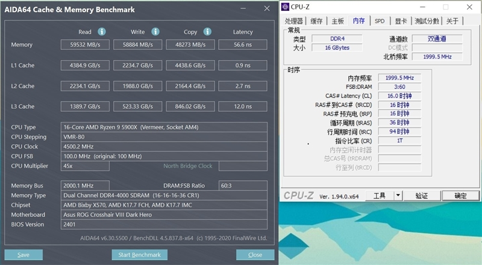
Task: Click tRAS value 36 时钟
Action: (x=399, y=123)
